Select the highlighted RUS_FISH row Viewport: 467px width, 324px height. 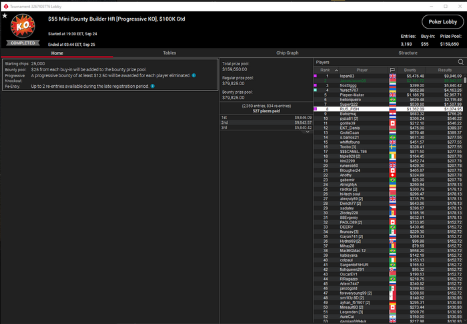coord(388,109)
